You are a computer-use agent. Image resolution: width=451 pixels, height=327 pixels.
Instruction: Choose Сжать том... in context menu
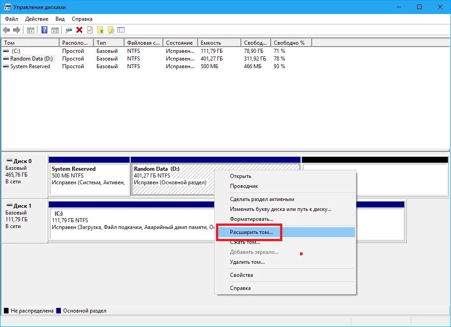[x=285, y=242]
